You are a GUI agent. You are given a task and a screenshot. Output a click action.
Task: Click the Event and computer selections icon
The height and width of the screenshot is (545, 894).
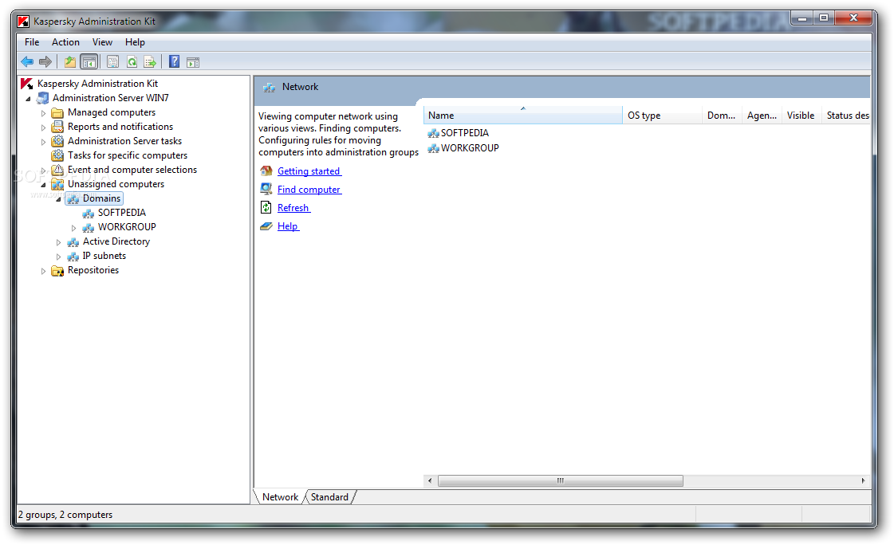click(57, 170)
